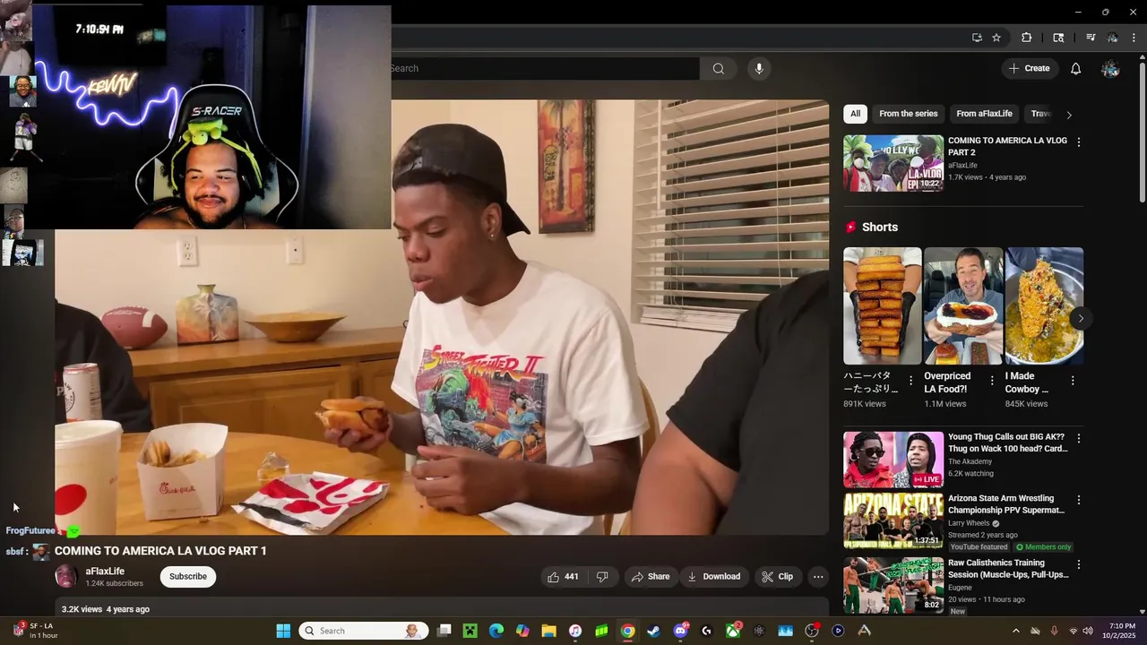
Task: Create a Clip of the video
Action: tap(778, 577)
